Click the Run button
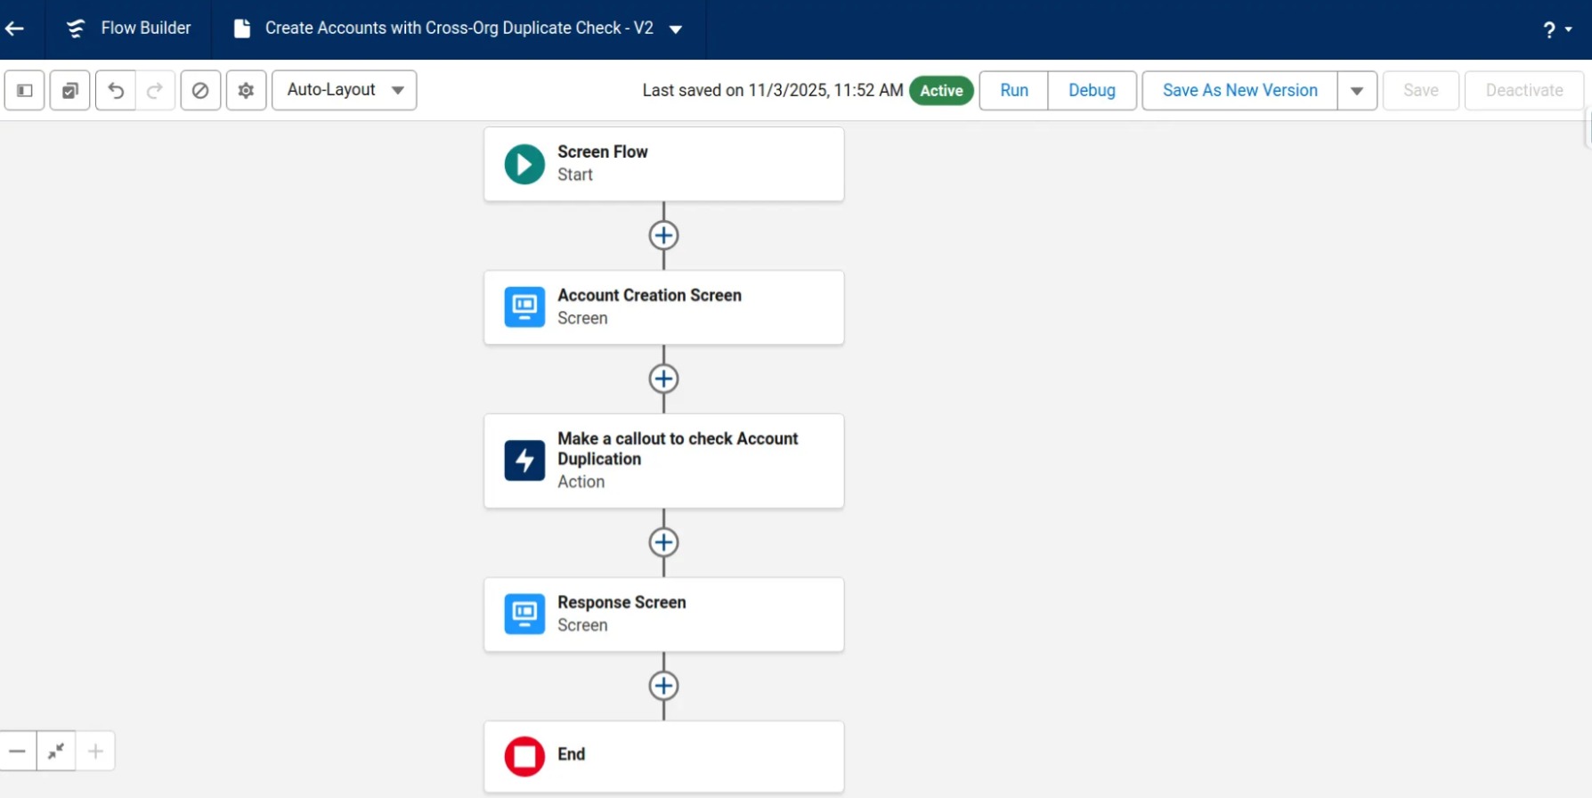The image size is (1592, 798). pyautogui.click(x=1013, y=90)
